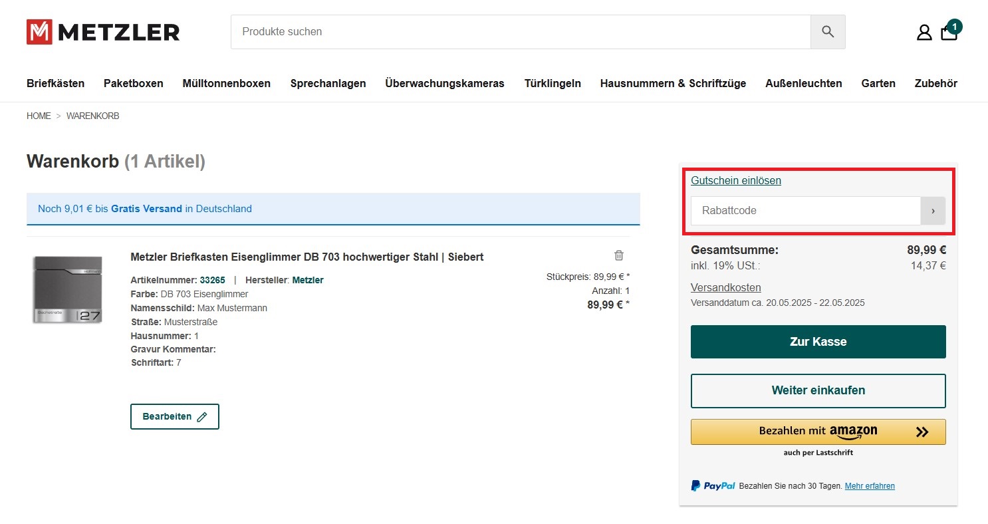The height and width of the screenshot is (524, 988).
Task: Open the Überwachungskameras menu
Action: [x=445, y=84]
